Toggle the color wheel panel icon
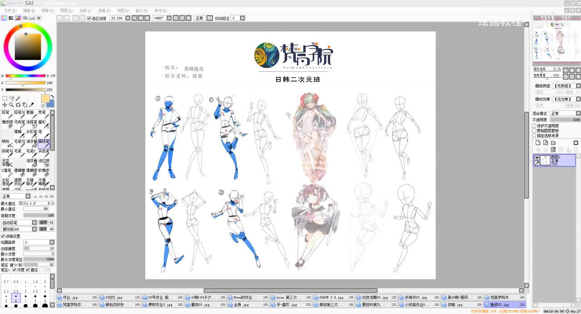Viewport: 581px width, 314px height. tap(4, 18)
